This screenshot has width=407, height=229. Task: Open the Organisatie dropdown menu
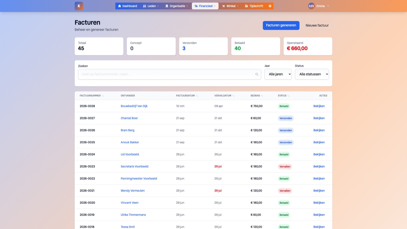coord(177,6)
